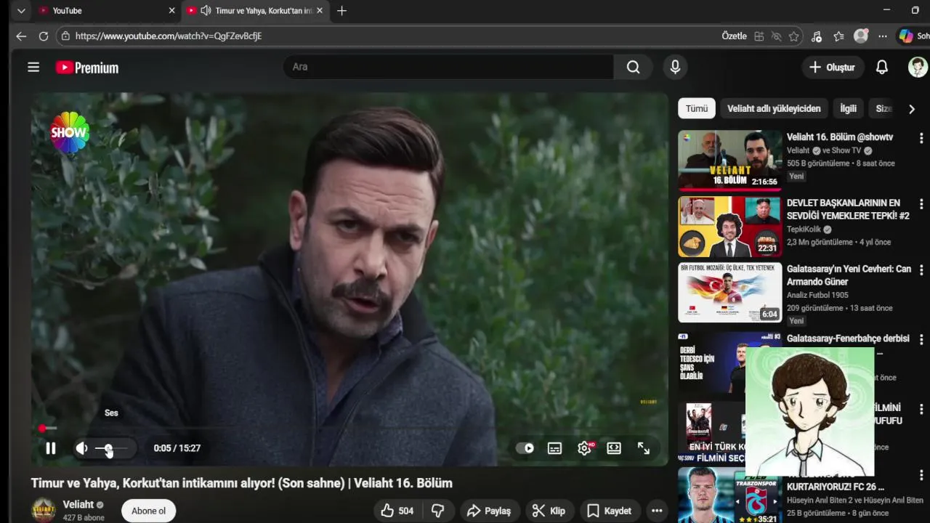The width and height of the screenshot is (930, 523).
Task: Seek on the video progress bar
Action: [349, 429]
